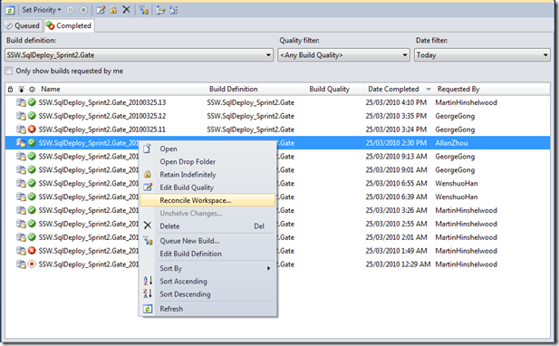
Task: Click the Manage Build Qualities toolbar icon
Action: point(174,10)
